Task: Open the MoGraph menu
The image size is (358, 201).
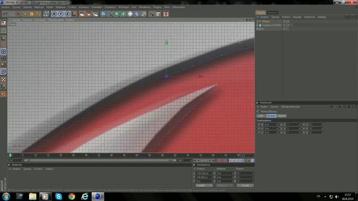Action: click(x=124, y=7)
